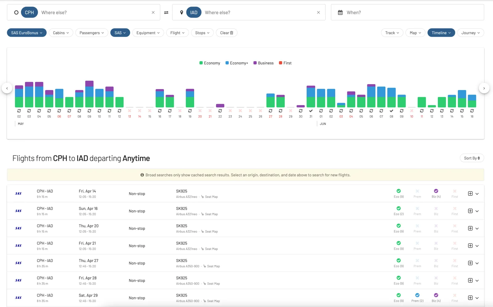Add Thu, Apr 27 flight with plus icon
Image resolution: width=493 pixels, height=307 pixels.
[470, 263]
